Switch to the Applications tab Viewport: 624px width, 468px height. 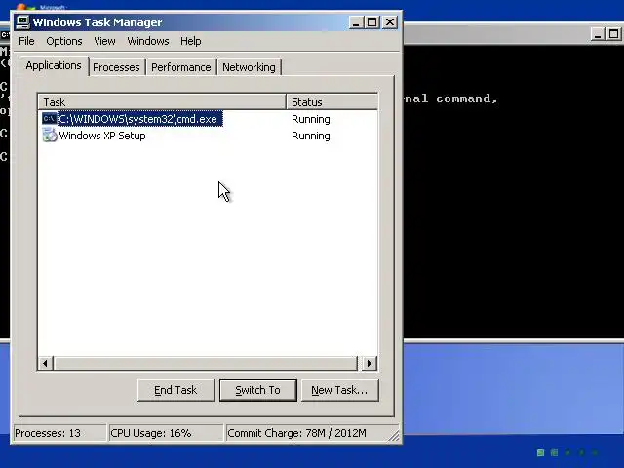point(54,65)
